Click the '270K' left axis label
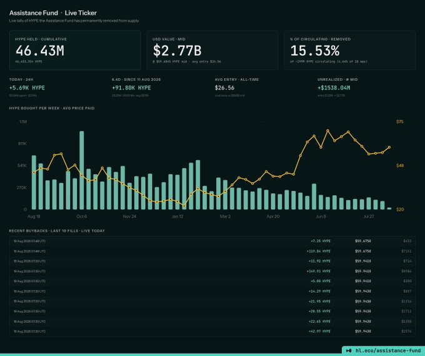Screen dimensions: 425x356 click(x=22, y=188)
